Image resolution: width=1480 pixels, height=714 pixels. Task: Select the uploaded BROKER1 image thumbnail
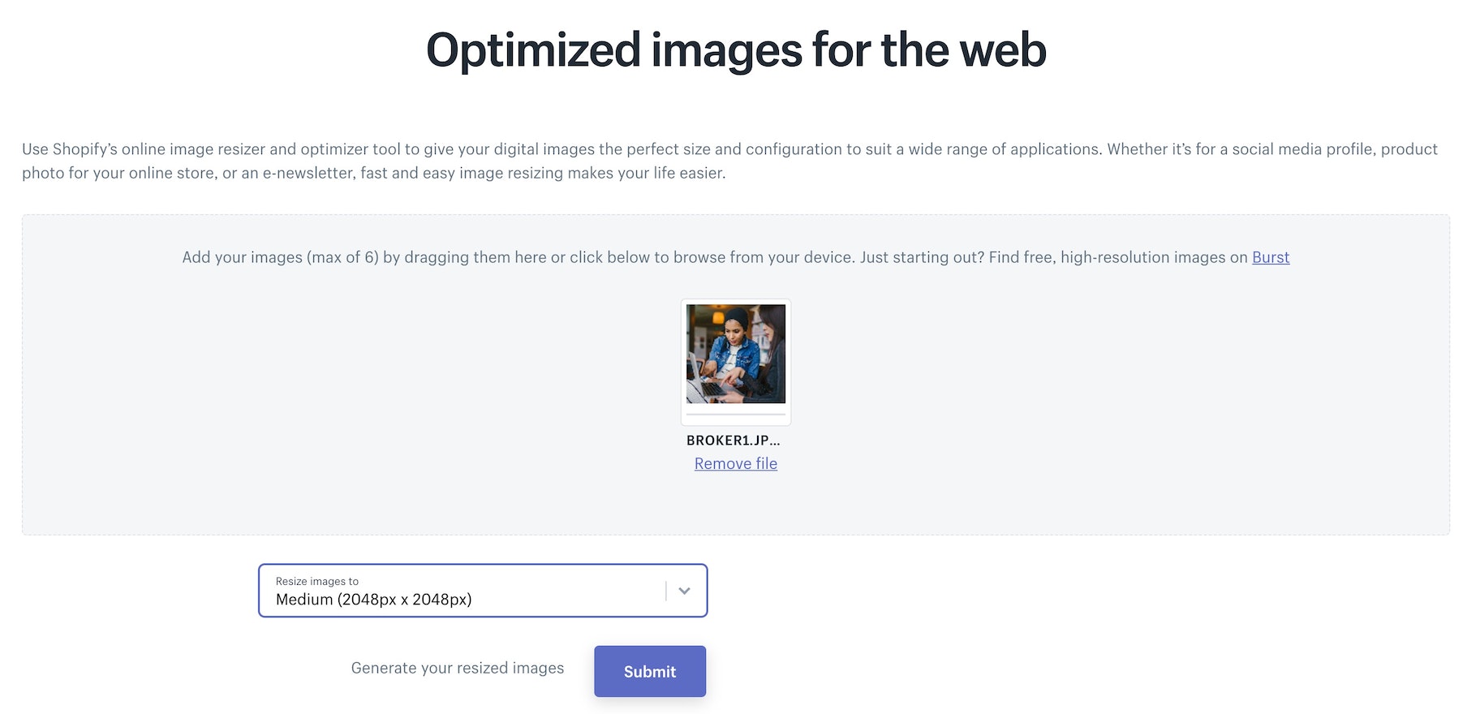pos(735,354)
